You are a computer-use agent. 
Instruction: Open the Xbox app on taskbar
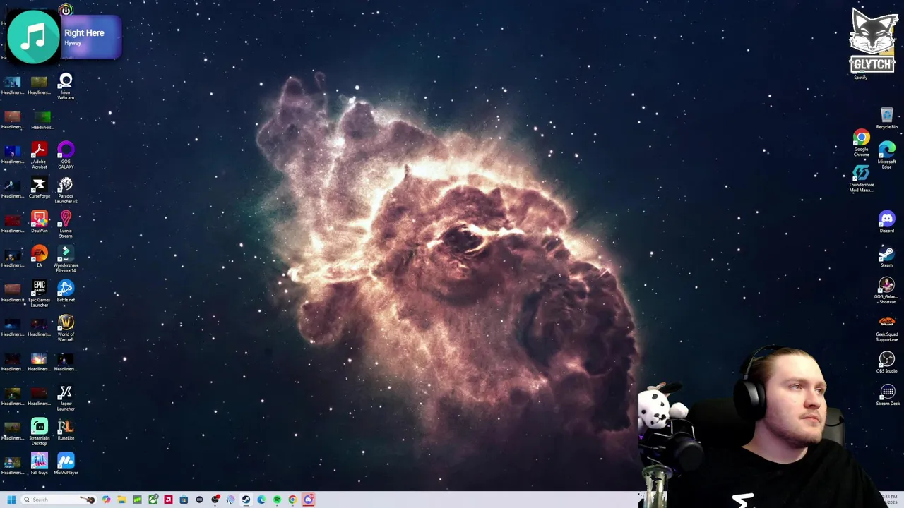click(x=153, y=500)
